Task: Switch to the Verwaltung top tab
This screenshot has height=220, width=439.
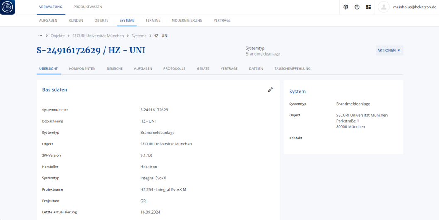Action: pyautogui.click(x=51, y=7)
